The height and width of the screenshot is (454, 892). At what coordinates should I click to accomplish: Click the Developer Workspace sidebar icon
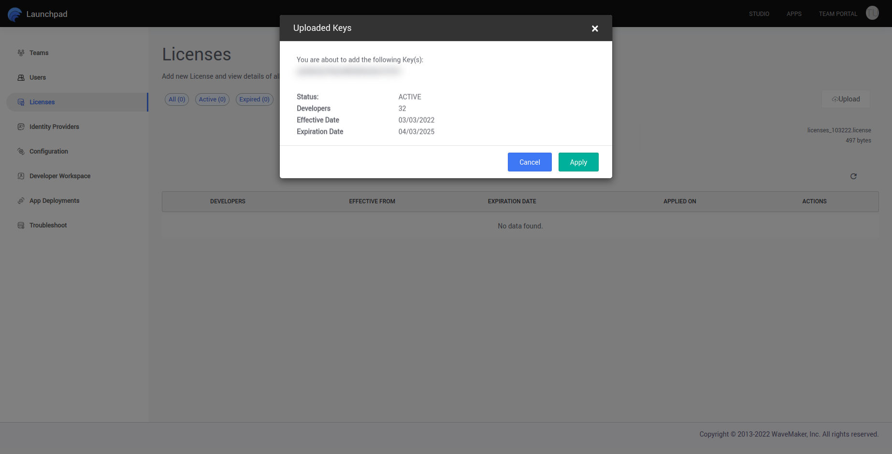(x=21, y=176)
